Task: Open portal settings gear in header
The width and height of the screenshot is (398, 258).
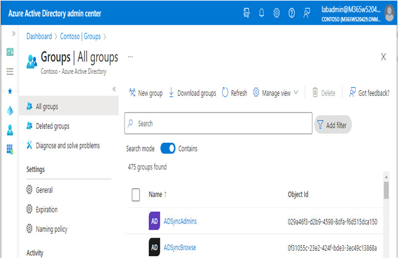Action: pos(276,13)
